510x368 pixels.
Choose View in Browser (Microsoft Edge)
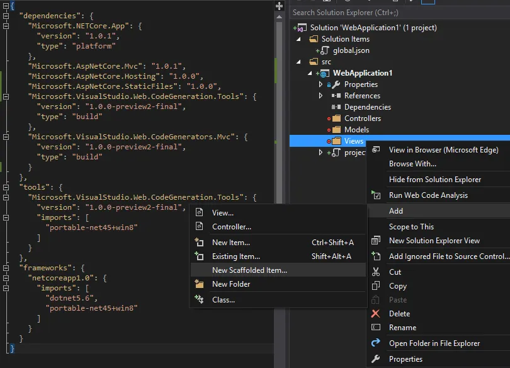(x=439, y=150)
